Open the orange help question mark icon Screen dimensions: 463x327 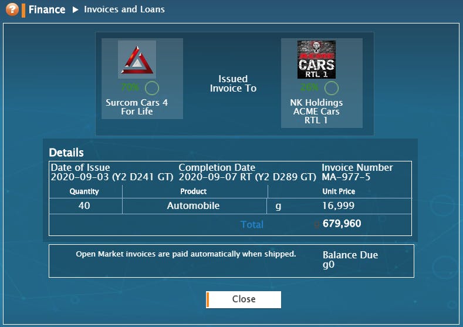click(12, 9)
